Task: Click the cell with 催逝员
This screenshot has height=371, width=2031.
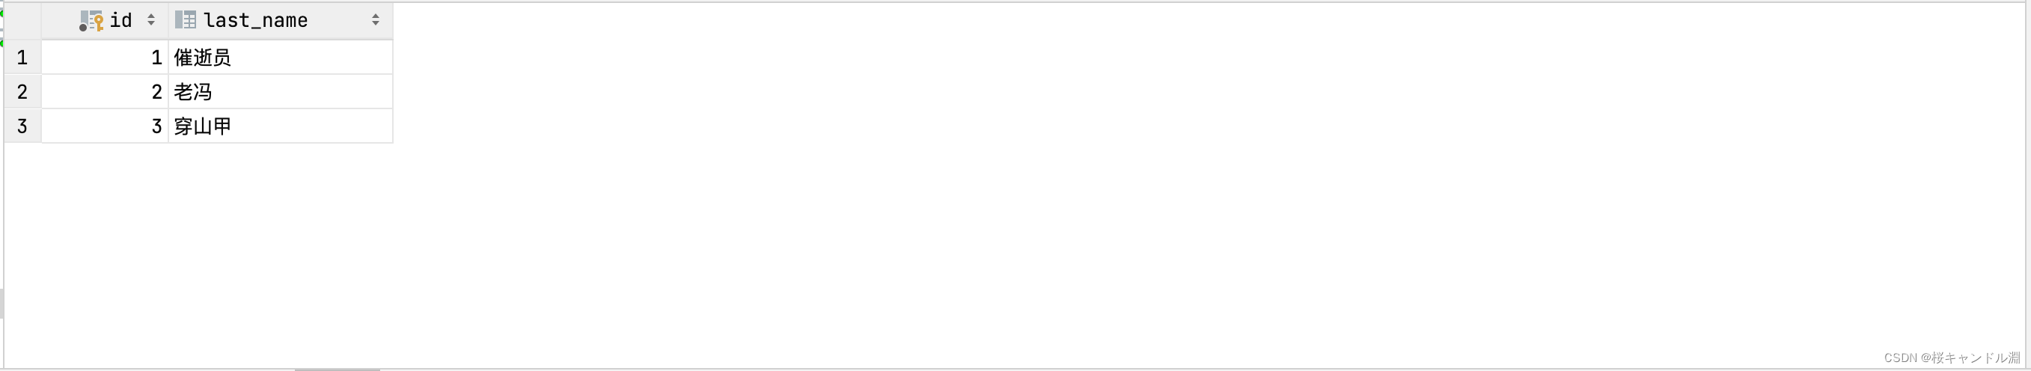Action: click(281, 58)
